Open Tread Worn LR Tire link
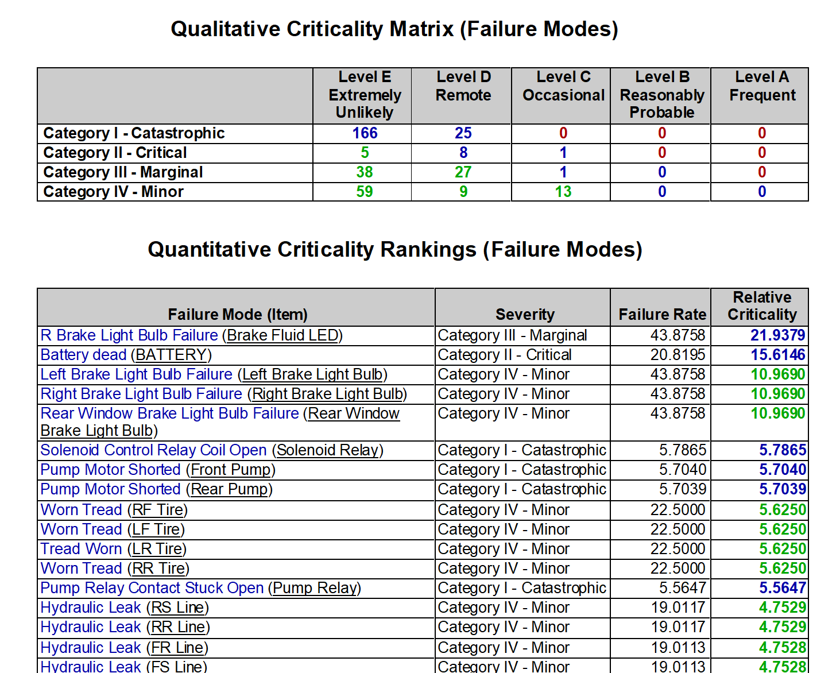Image resolution: width=840 pixels, height=673 pixels. tap(82, 549)
